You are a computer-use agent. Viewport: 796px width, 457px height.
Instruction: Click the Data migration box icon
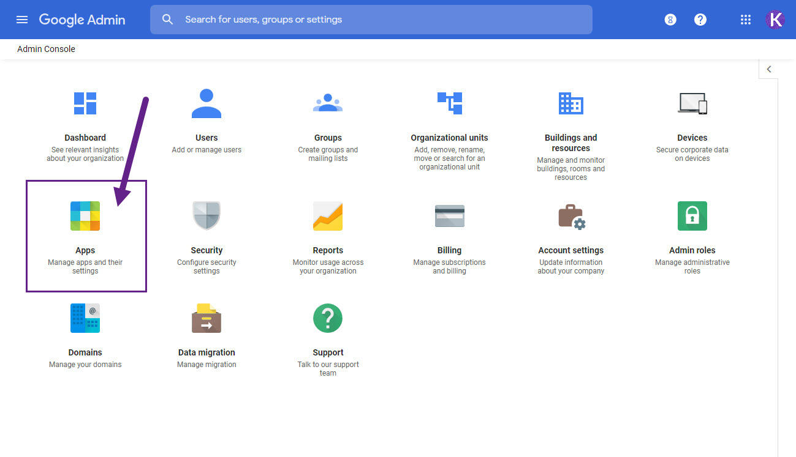tap(207, 318)
